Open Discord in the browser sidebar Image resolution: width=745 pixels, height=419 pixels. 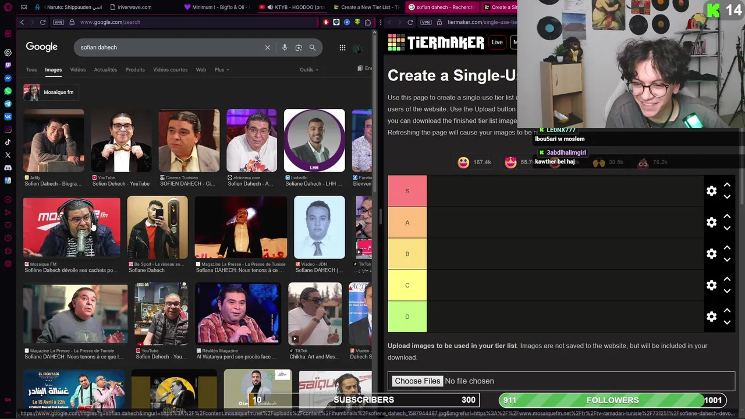(8, 168)
